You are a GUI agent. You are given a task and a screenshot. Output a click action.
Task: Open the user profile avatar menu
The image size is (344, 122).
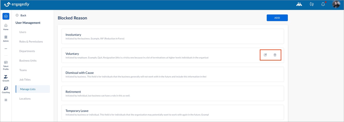coord(336,4)
